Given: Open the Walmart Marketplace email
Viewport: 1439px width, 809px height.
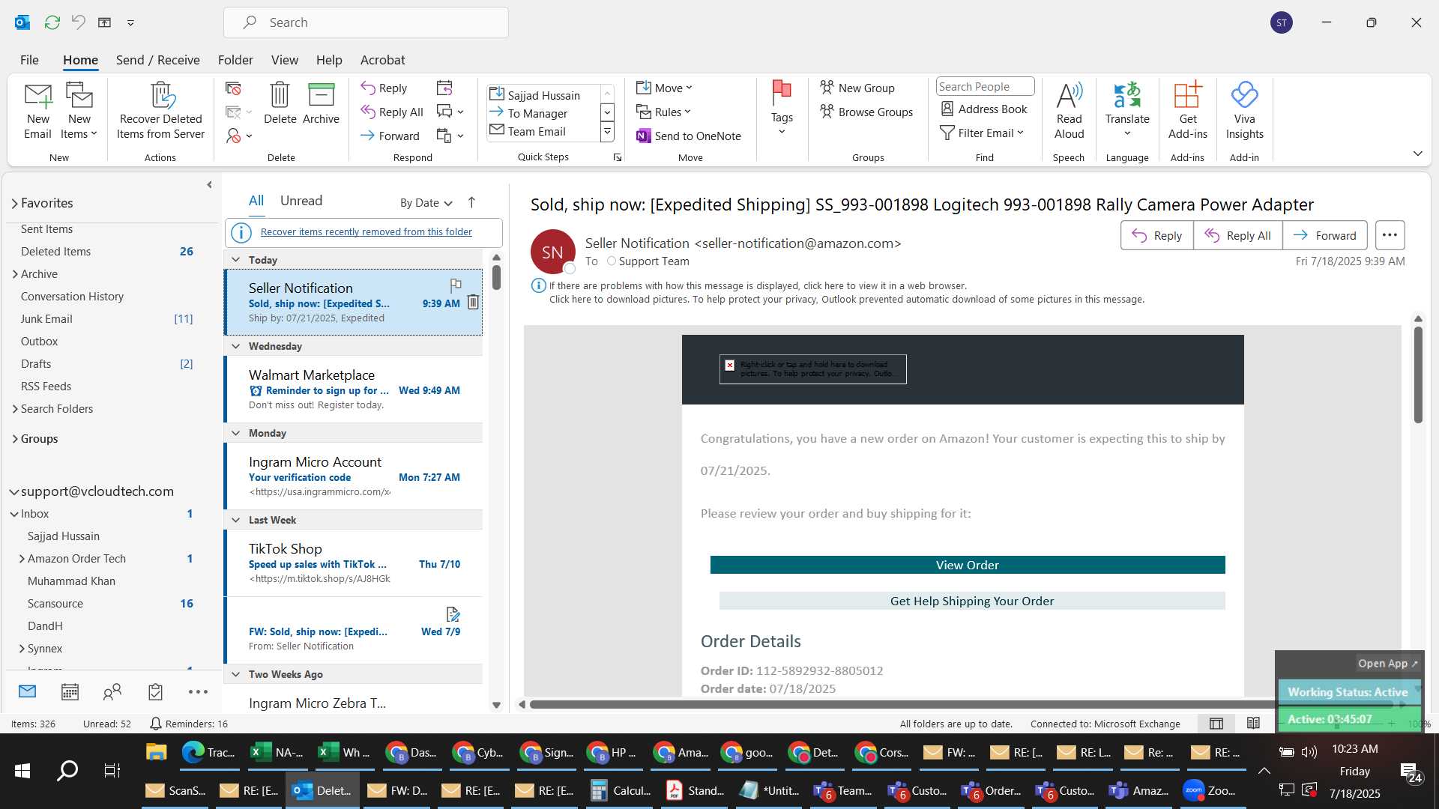Looking at the screenshot, I should click(x=354, y=390).
